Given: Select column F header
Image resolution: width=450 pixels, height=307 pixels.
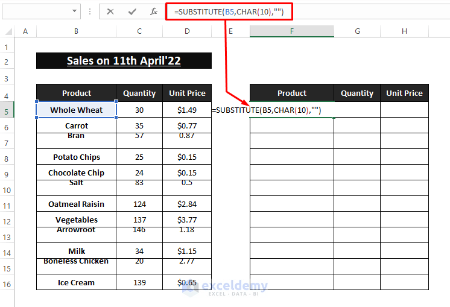Looking at the screenshot, I should click(292, 31).
